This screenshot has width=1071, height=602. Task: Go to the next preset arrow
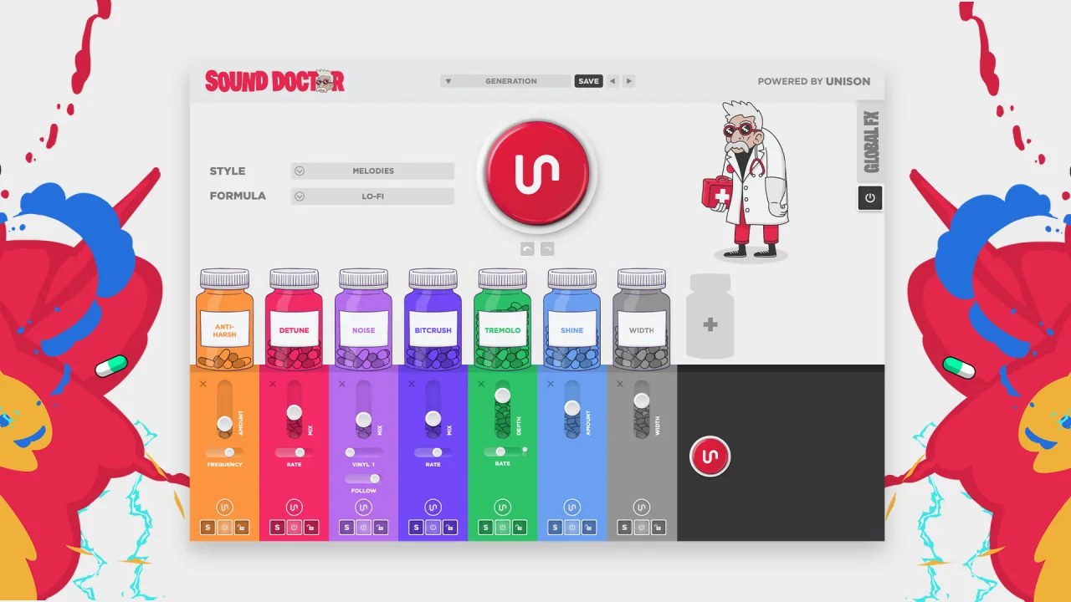[628, 81]
